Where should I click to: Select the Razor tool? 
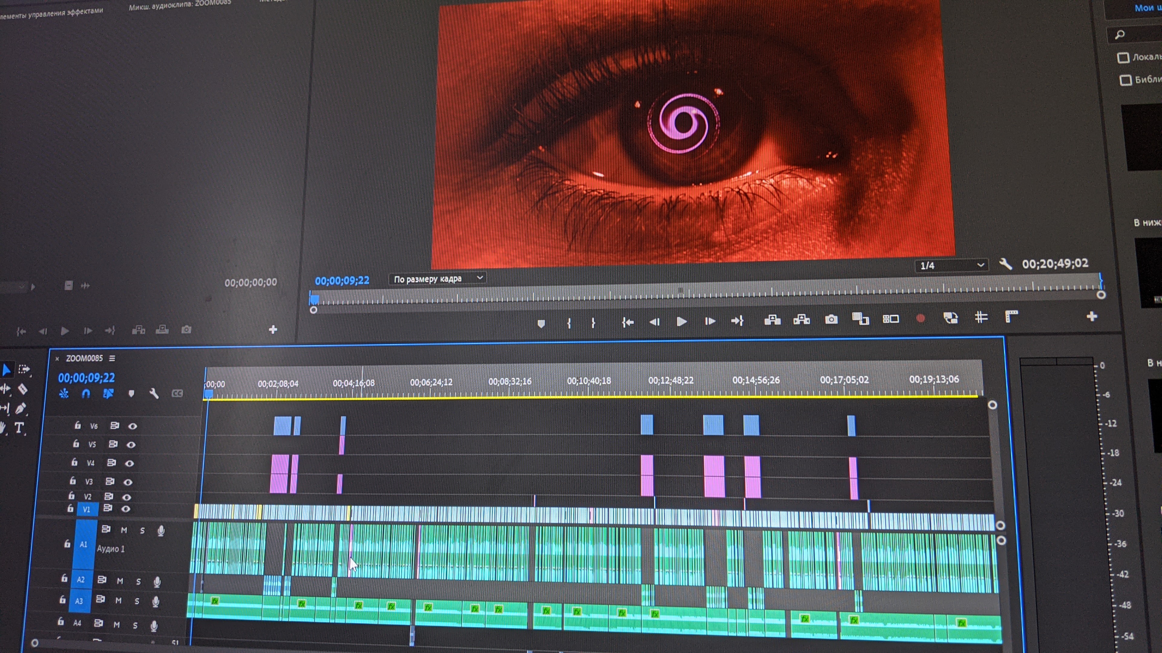click(x=23, y=389)
